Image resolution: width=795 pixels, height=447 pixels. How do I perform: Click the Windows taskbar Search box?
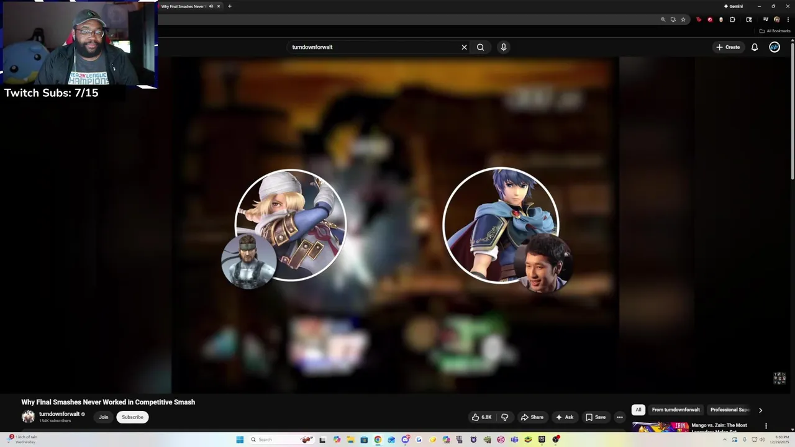click(281, 440)
